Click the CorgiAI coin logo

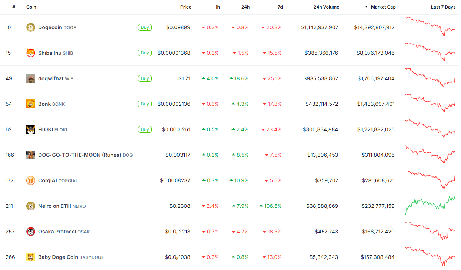pos(31,180)
